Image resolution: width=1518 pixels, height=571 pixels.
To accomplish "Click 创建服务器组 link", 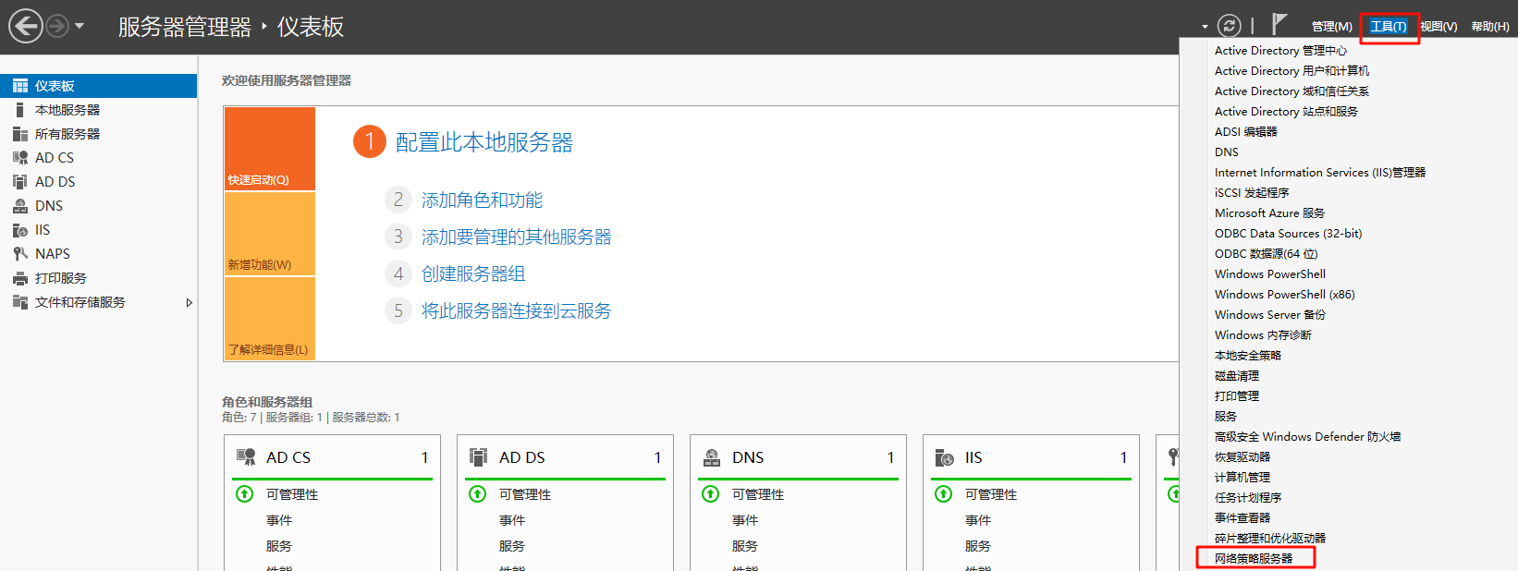I will [473, 274].
